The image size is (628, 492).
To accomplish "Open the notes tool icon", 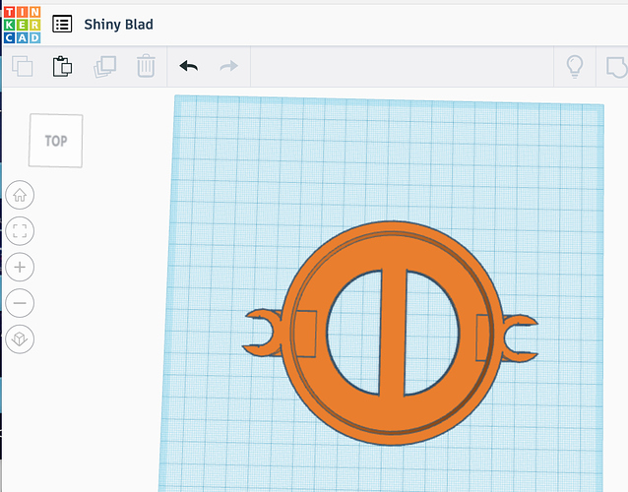I will pos(617,67).
